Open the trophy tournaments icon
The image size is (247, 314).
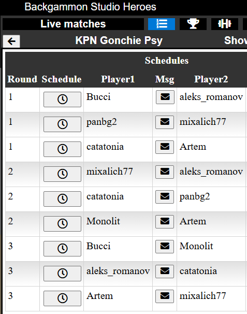pyautogui.click(x=193, y=24)
